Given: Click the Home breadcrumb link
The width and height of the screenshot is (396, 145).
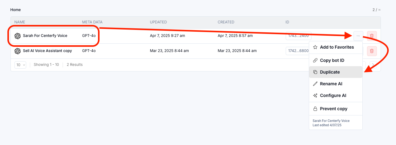Looking at the screenshot, I should tap(15, 10).
